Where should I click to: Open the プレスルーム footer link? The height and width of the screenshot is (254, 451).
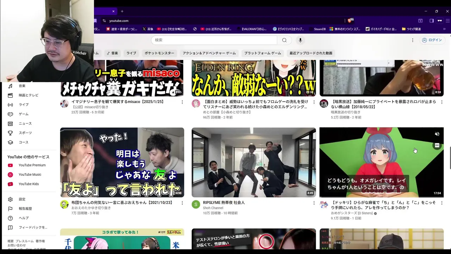[25, 241]
